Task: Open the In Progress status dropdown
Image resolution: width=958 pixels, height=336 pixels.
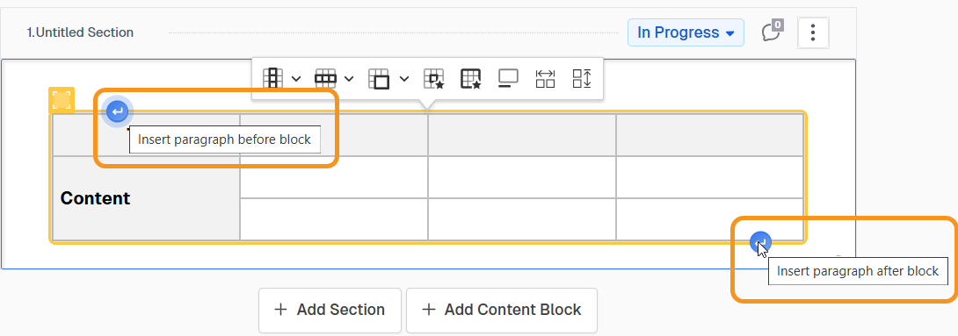Action: 686,32
